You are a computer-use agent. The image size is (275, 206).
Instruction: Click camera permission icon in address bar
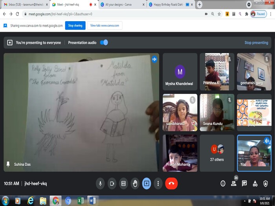pos(206,14)
